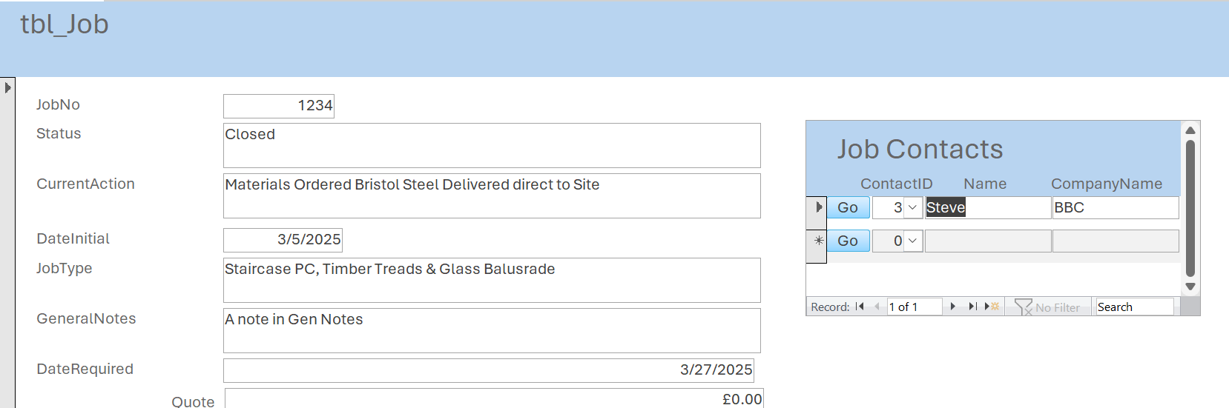Click the current record number box
This screenshot has width=1229, height=408.
click(x=914, y=307)
